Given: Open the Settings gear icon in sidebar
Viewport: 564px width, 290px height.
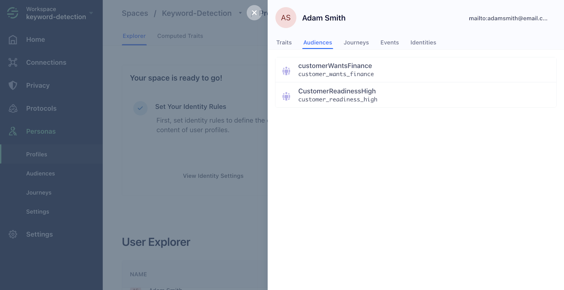Looking at the screenshot, I should [x=13, y=234].
